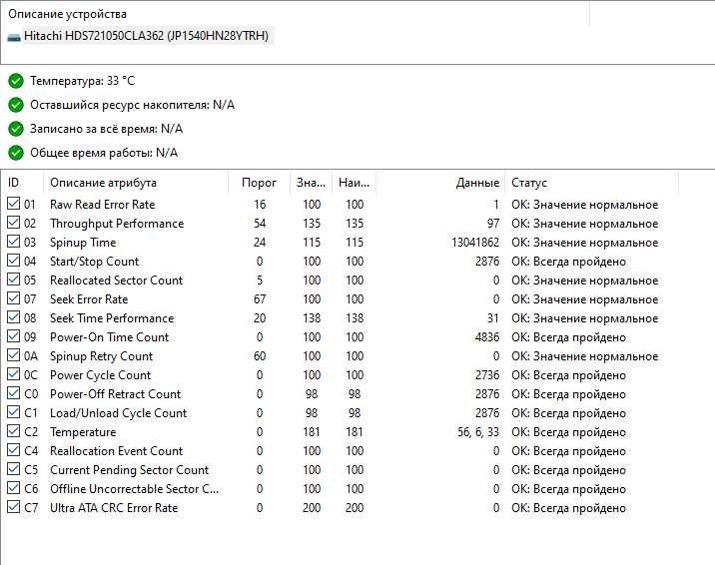The width and height of the screenshot is (715, 565).
Task: Click the green icon for Общее время работы
Action: point(16,153)
